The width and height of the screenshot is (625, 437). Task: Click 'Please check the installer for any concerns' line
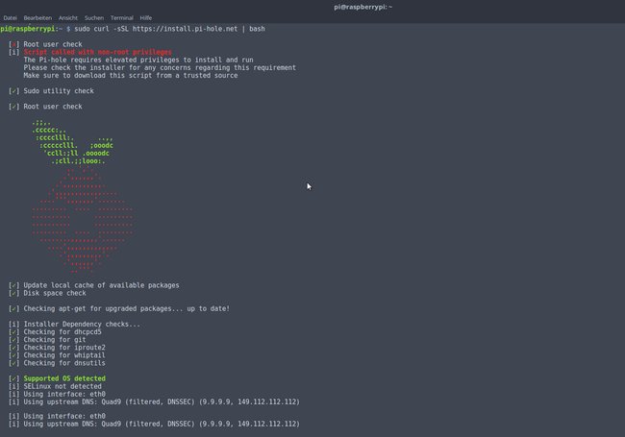(x=160, y=67)
